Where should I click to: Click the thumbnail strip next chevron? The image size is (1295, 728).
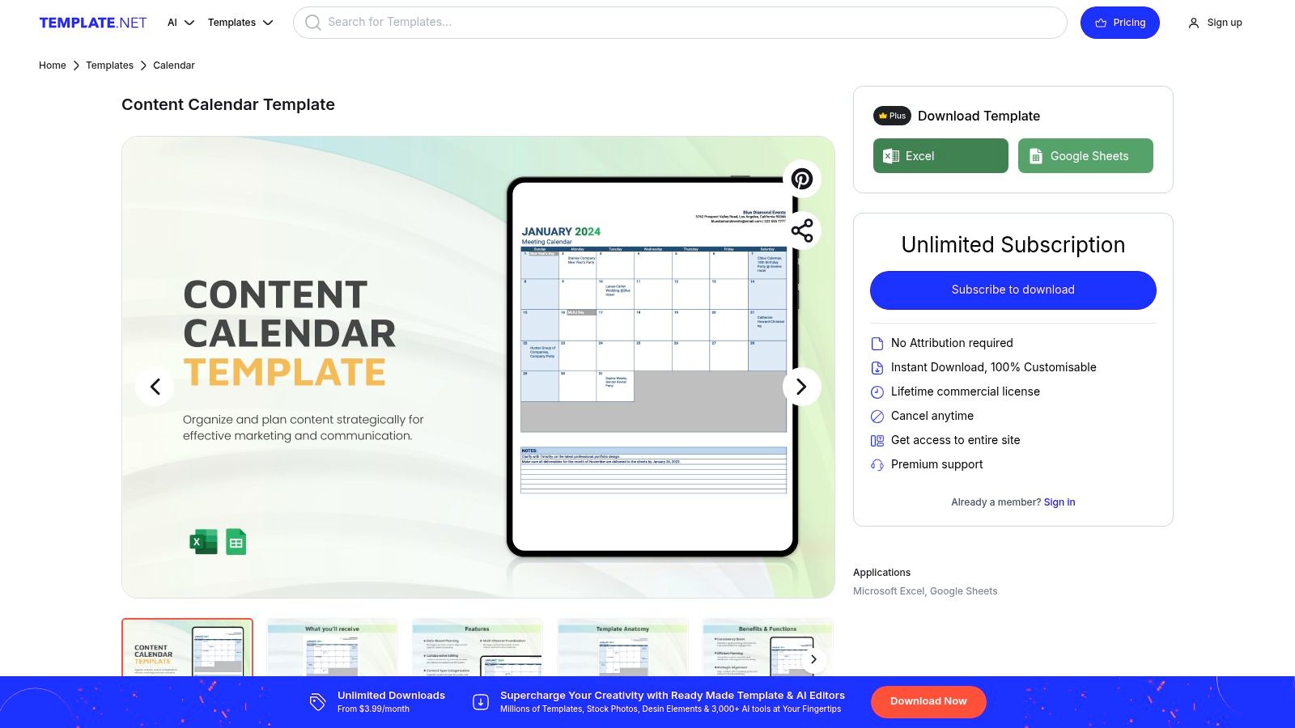coord(813,659)
